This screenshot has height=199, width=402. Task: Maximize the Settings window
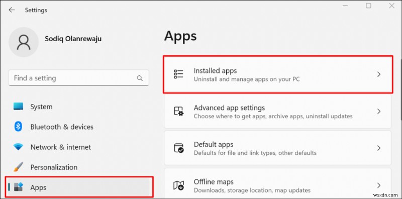click(x=368, y=6)
